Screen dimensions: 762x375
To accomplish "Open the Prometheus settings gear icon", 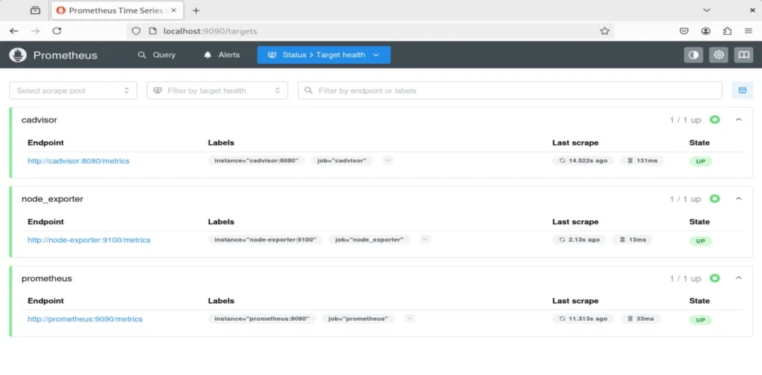I will (718, 55).
